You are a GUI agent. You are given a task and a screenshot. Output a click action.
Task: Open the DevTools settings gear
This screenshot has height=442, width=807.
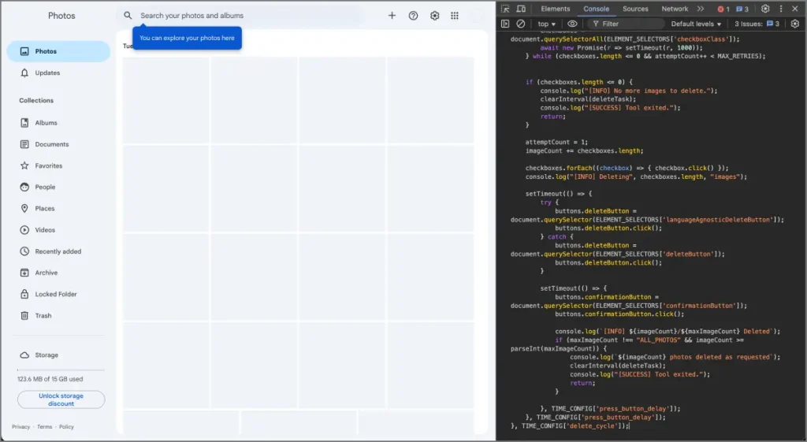pyautogui.click(x=765, y=9)
